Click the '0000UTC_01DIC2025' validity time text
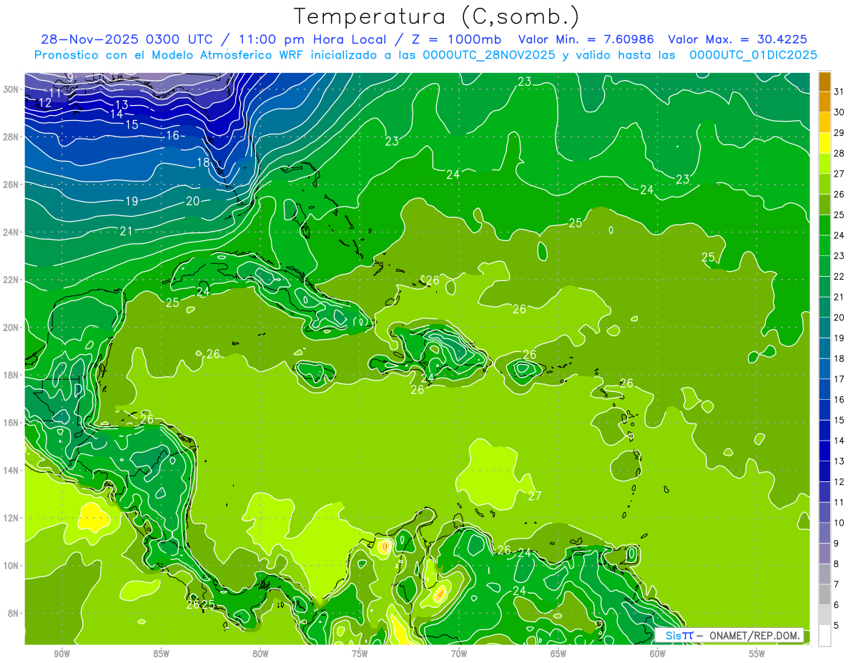858x663 pixels. (753, 54)
